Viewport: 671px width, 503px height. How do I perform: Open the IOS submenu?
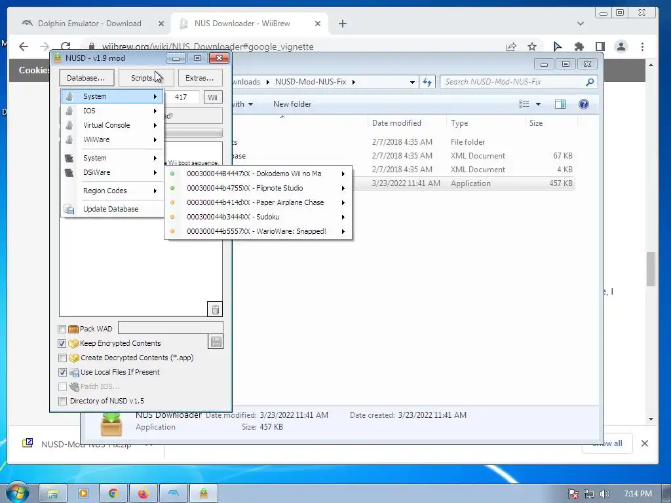point(112,111)
